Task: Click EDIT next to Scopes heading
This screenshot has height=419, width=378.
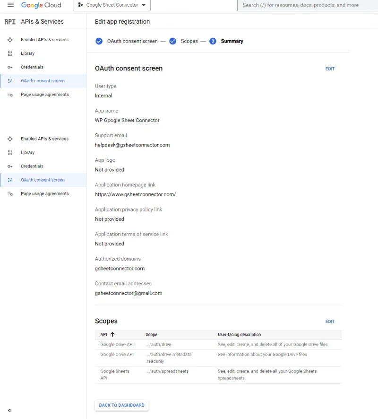Action: click(330, 322)
